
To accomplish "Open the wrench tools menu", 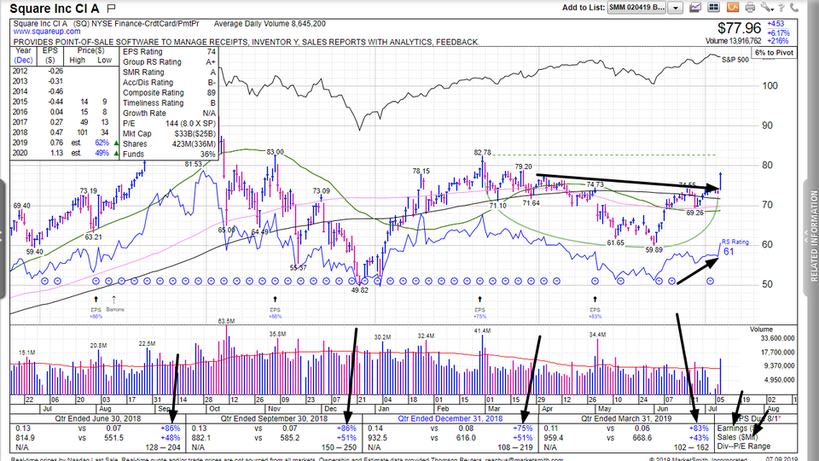I will (x=766, y=8).
